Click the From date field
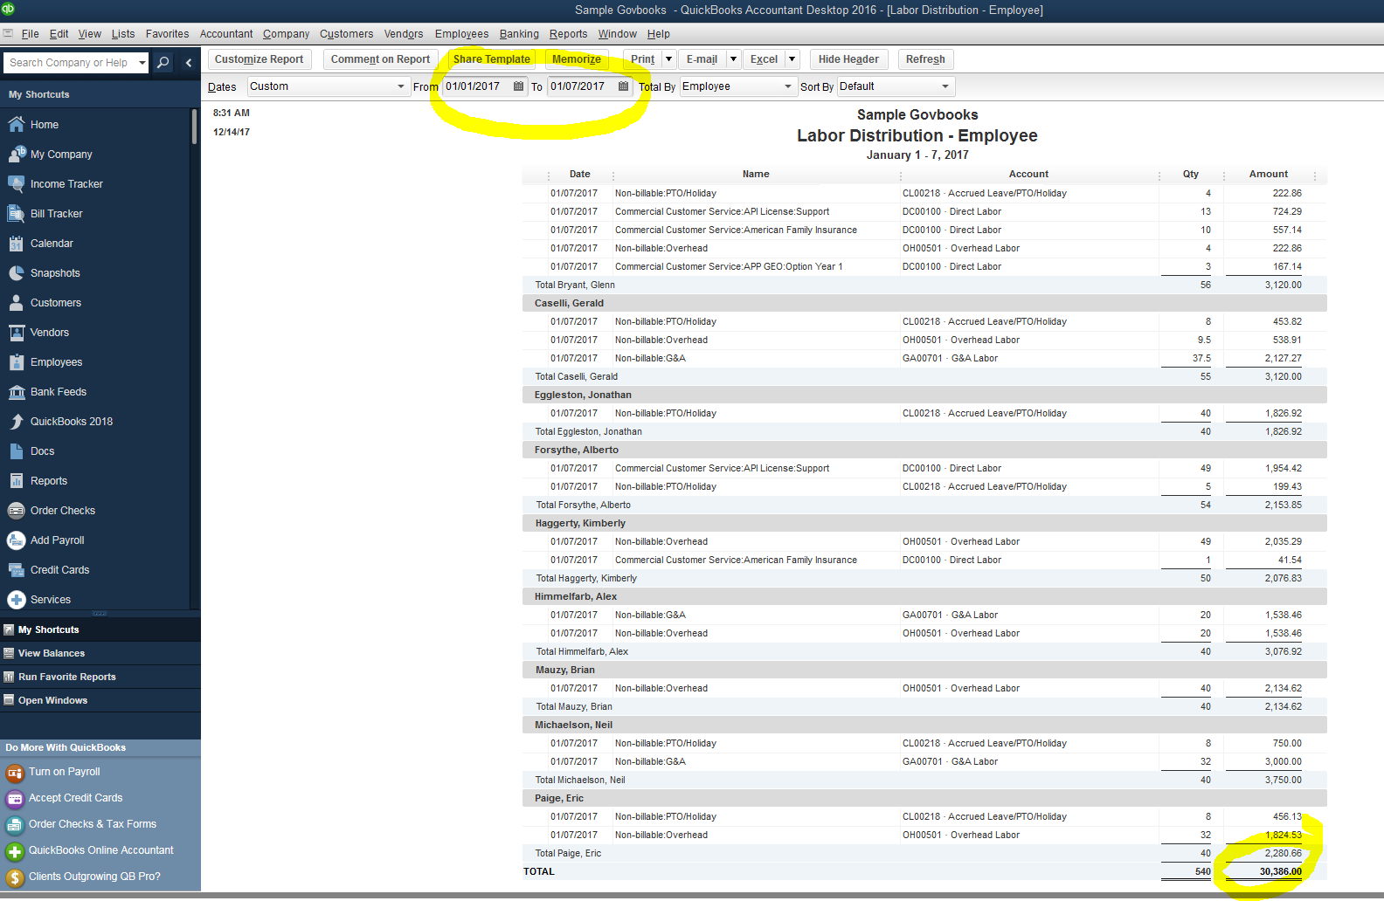Screen dimensions: 1384x901 pyautogui.click(x=477, y=86)
